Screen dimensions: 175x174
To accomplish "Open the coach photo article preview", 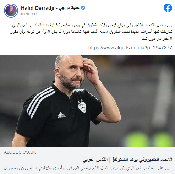I will [x=87, y=101].
